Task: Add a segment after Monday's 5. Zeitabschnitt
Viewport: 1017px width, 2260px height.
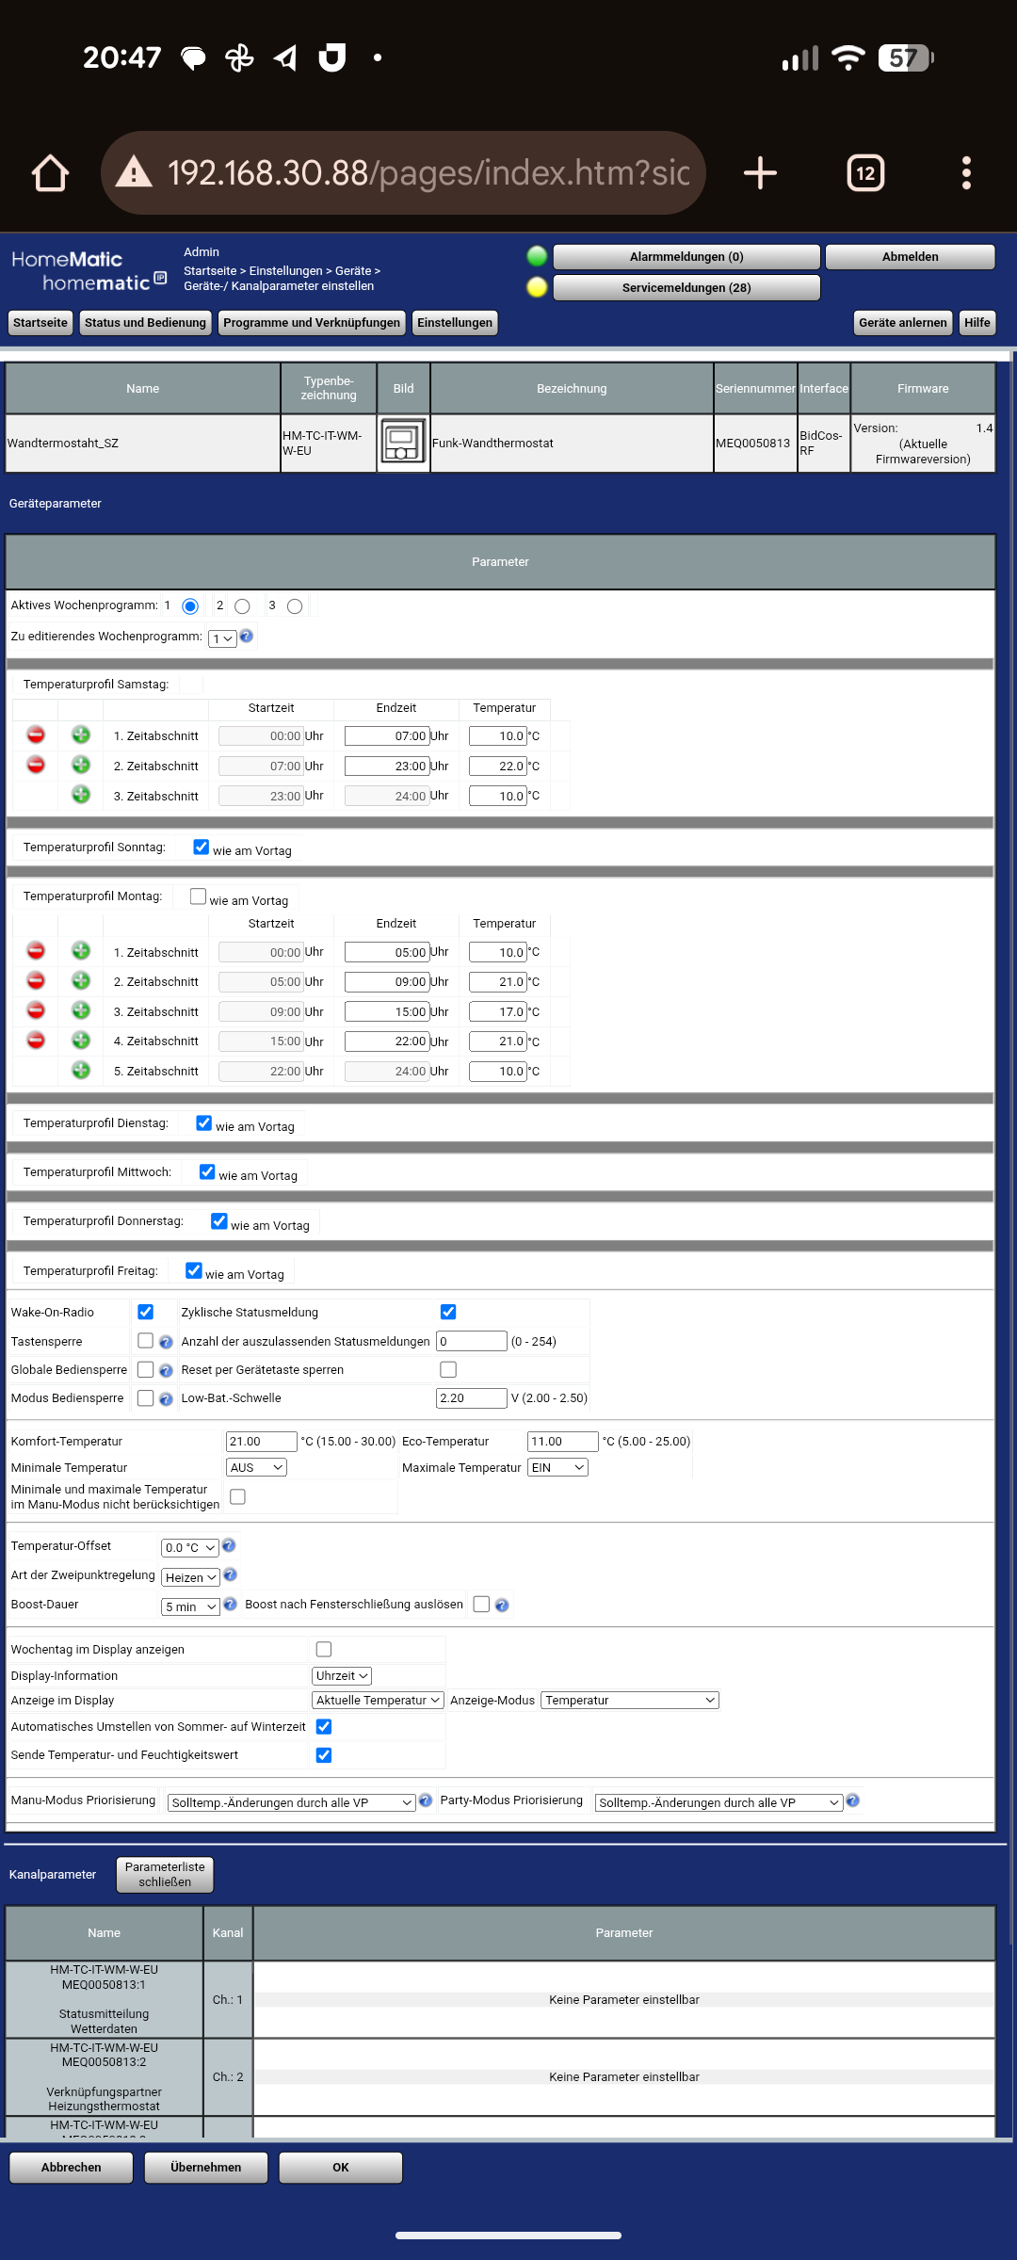Action: 81,1071
